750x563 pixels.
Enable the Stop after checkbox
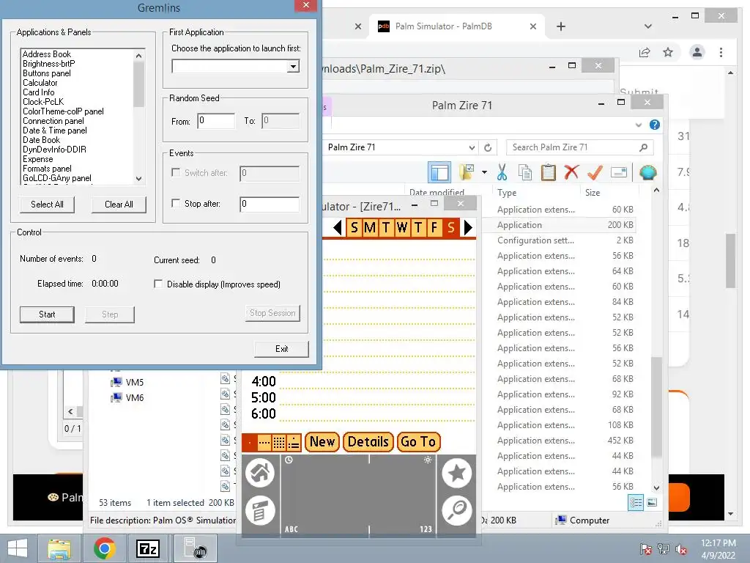pyautogui.click(x=176, y=203)
